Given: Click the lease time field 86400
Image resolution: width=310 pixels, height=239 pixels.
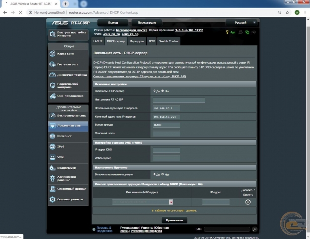Looking at the screenshot, I should [166, 125].
